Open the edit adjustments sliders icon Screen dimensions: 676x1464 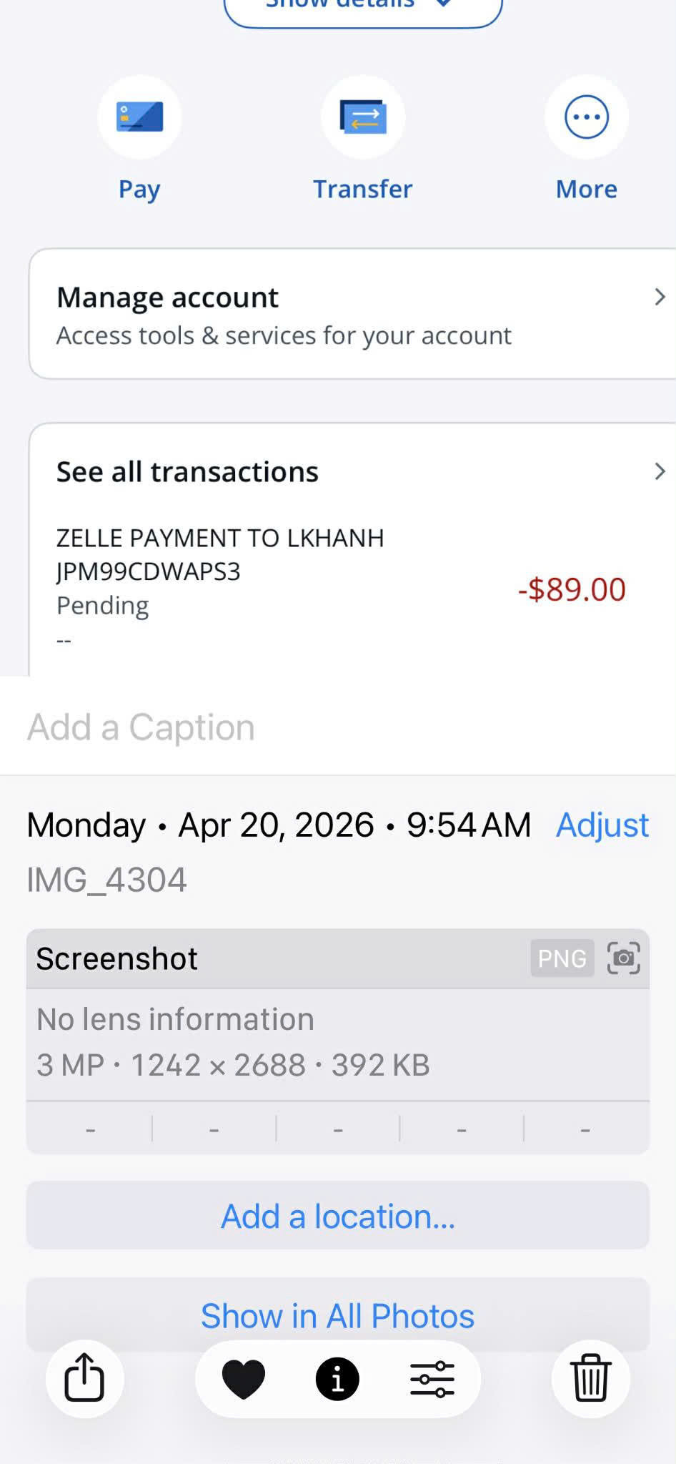(432, 1379)
